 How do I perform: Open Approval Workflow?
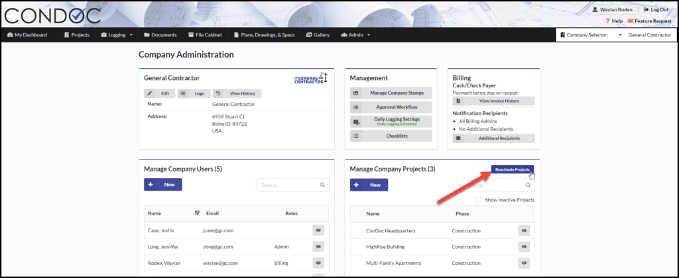click(391, 107)
